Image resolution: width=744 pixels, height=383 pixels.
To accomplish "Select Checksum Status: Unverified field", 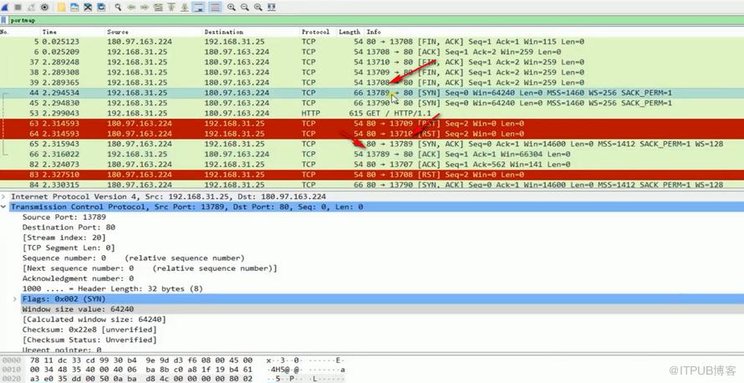I will (x=89, y=340).
